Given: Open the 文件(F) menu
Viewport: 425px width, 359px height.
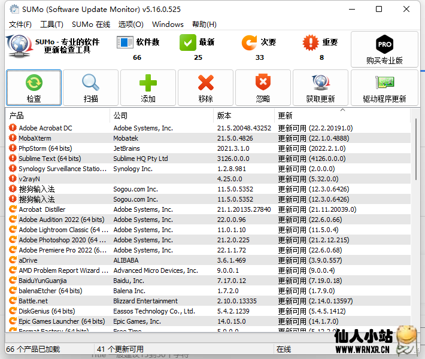Looking at the screenshot, I should [x=20, y=25].
